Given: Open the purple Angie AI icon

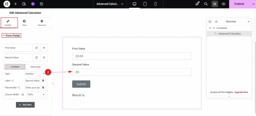Looking at the screenshot, I should [33, 4].
